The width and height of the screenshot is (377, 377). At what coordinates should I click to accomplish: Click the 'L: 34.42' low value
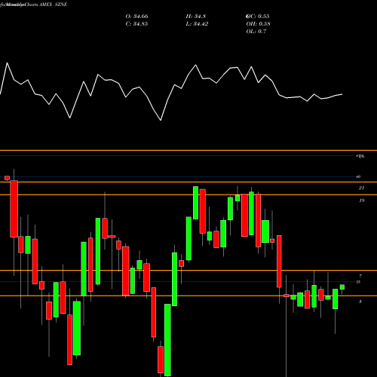197,24
